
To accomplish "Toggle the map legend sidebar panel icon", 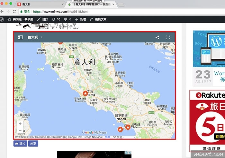I will [20, 37].
